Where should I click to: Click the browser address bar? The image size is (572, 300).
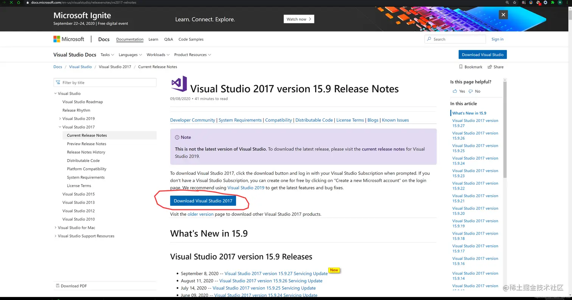265,2
